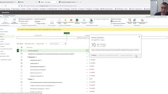Click Параметры списка settings icon
Image resolution: width=168 pixels, height=94 pixels.
coord(129,20)
